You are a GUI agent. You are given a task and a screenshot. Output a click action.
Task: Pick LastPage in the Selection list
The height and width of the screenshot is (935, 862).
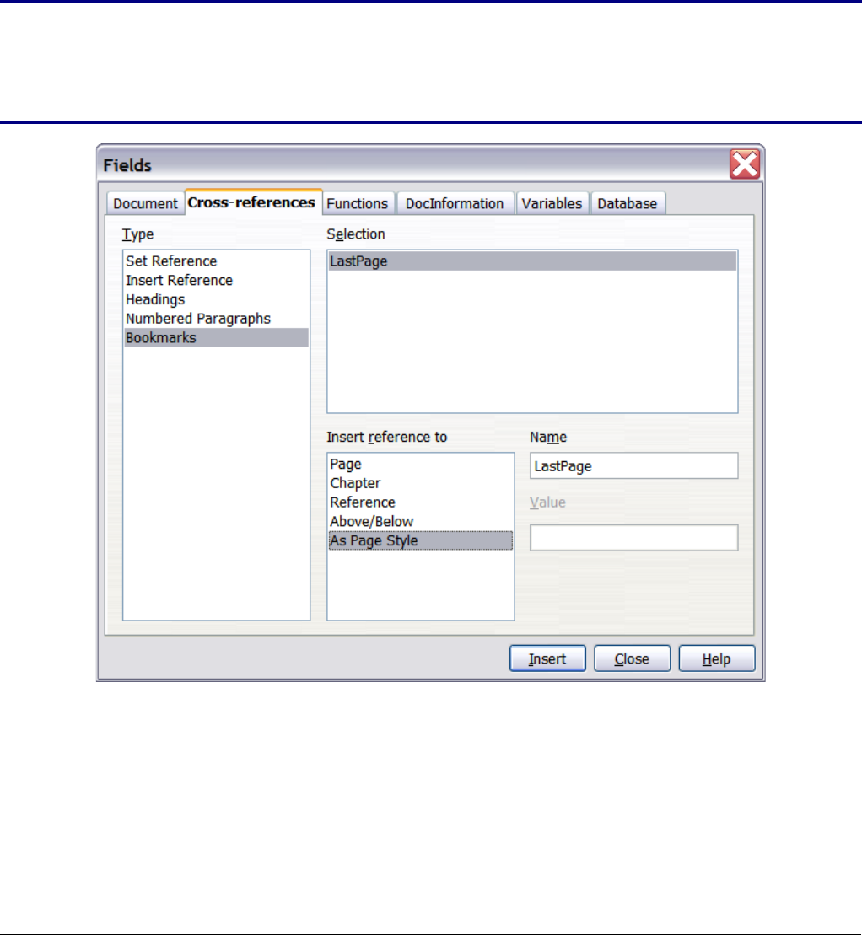pos(532,261)
